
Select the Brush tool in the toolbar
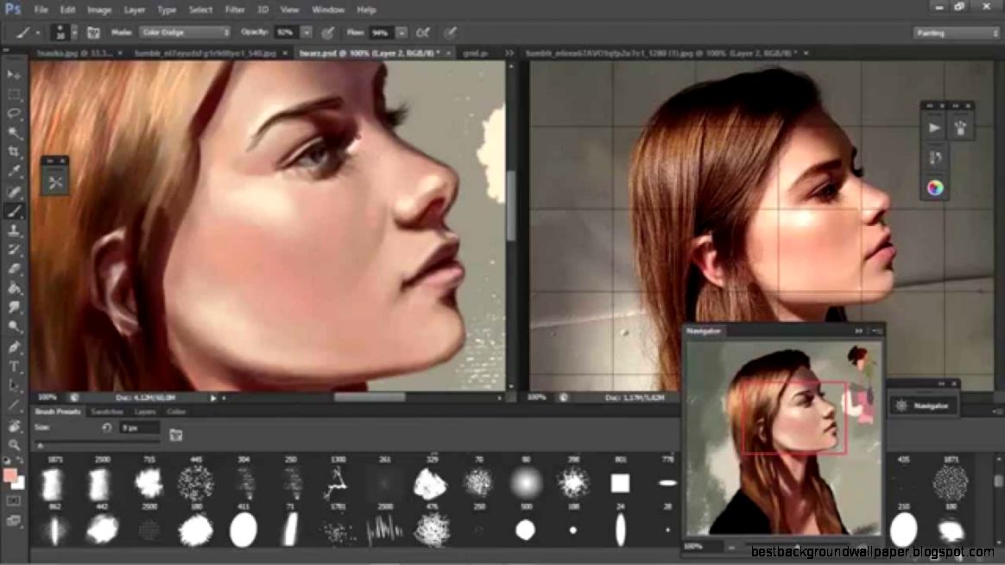[13, 209]
